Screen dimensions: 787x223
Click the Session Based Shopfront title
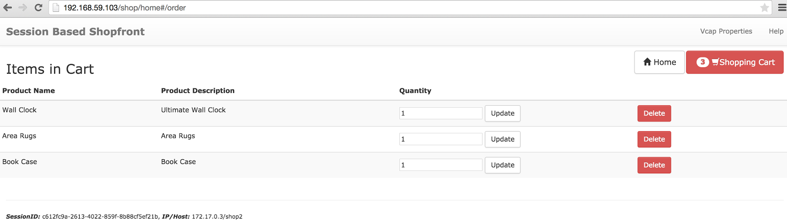pyautogui.click(x=75, y=32)
